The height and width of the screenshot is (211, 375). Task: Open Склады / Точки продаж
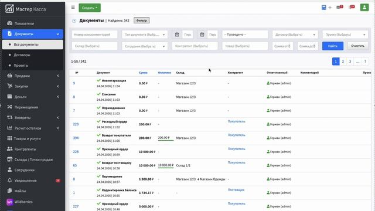(33, 159)
